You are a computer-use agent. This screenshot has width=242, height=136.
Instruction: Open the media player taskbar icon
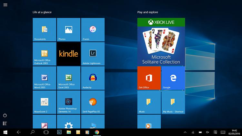(x=87, y=132)
